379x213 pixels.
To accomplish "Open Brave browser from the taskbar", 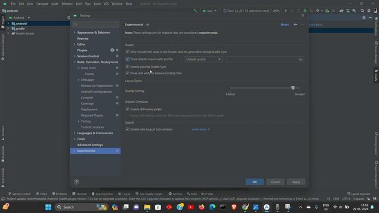I will click(x=234, y=207).
